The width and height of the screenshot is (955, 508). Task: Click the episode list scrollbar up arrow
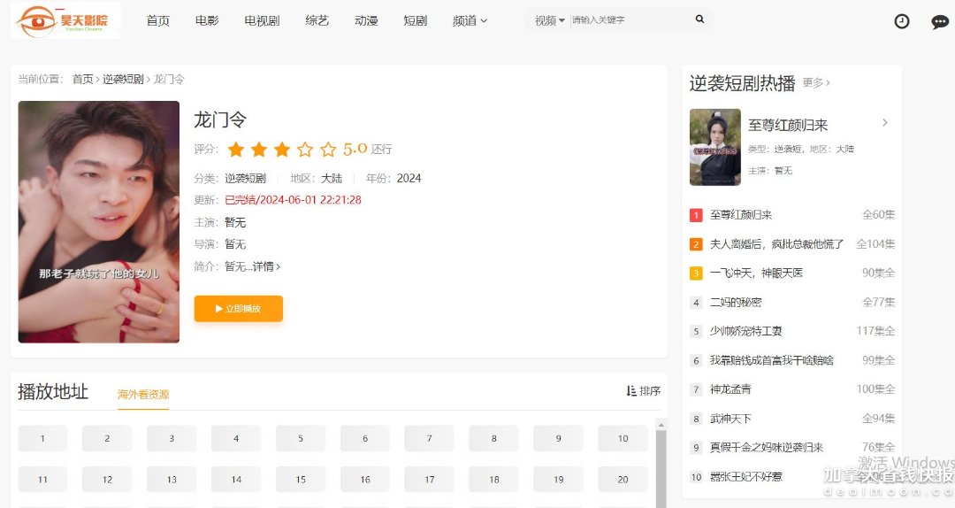click(661, 425)
